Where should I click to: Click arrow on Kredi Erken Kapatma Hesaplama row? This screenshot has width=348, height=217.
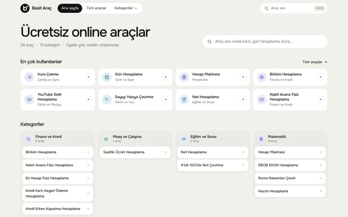coord(88,209)
